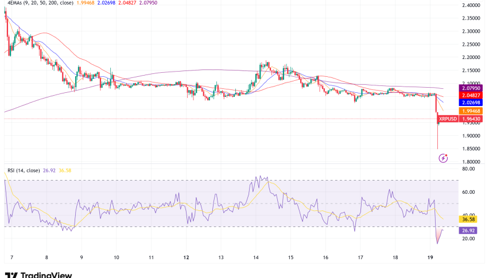Click the bold 19 date label on time axis
The width and height of the screenshot is (489, 278).
(x=431, y=259)
